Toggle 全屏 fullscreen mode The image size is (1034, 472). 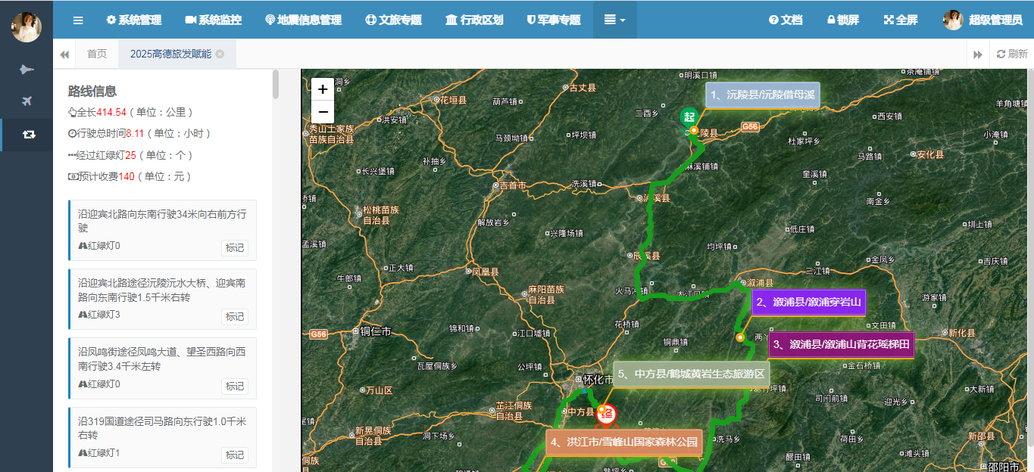pyautogui.click(x=901, y=20)
